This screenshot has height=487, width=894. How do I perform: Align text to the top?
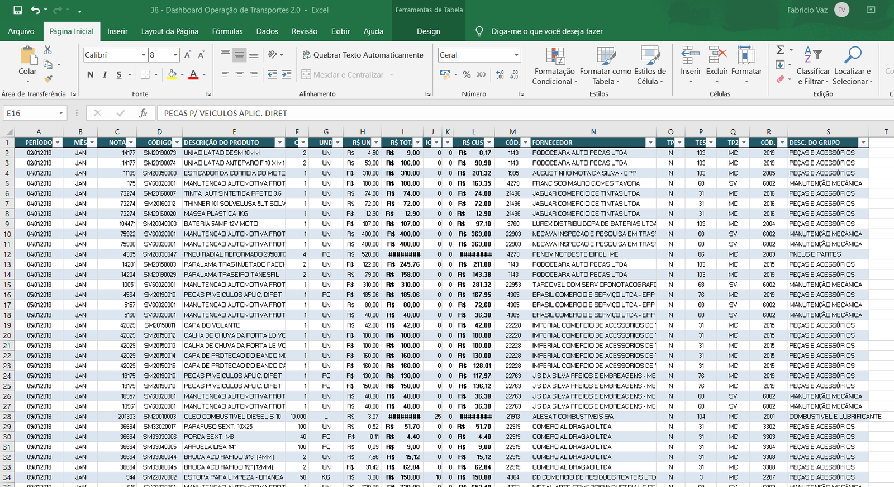coord(225,55)
